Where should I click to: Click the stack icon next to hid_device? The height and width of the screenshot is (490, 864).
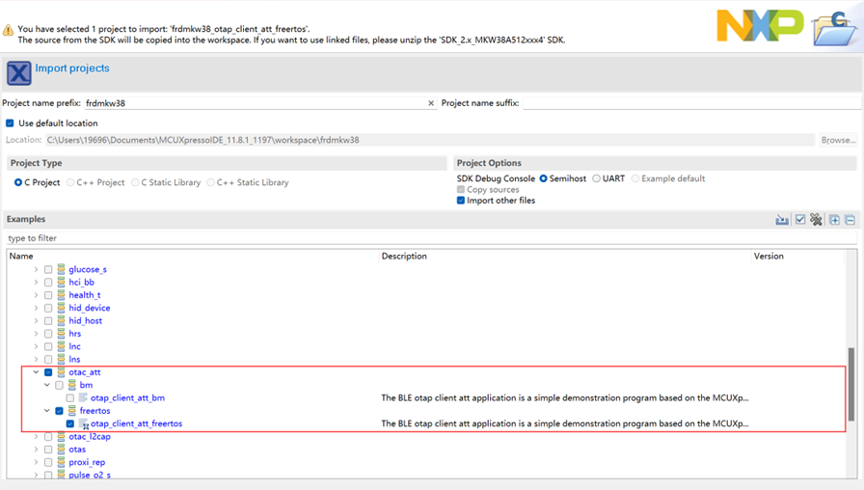61,308
